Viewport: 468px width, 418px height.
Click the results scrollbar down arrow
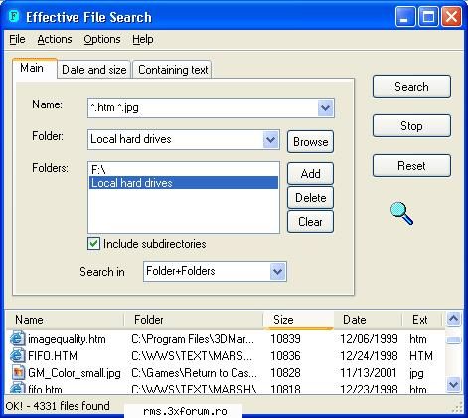coord(453,385)
